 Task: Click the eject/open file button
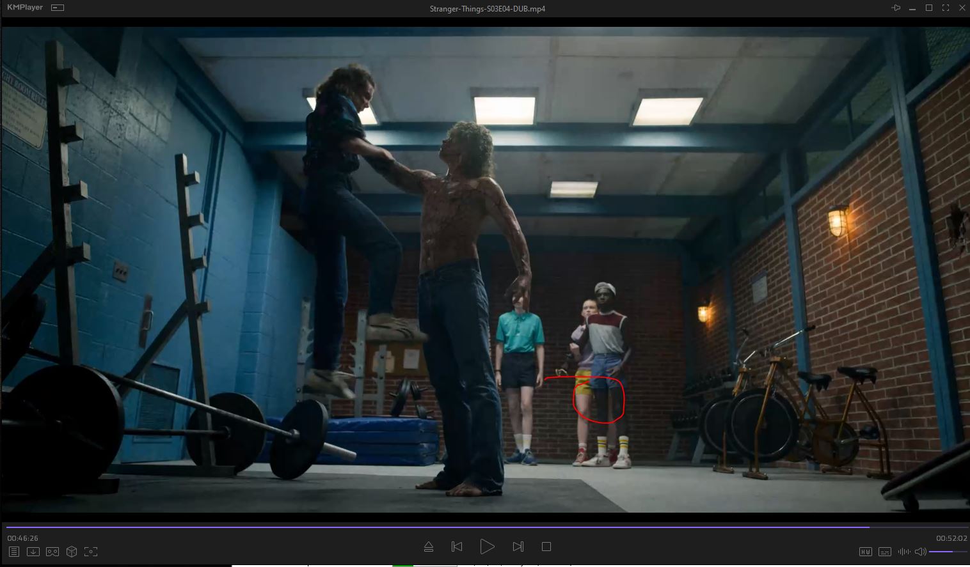(x=429, y=547)
